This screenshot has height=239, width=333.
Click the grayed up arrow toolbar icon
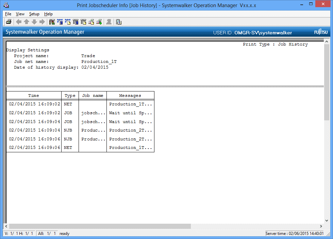click(27, 22)
